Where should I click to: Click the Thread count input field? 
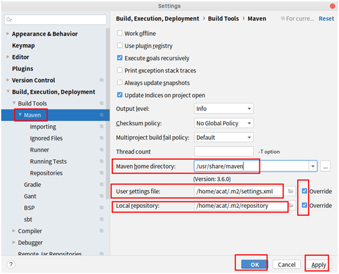[x=224, y=151]
